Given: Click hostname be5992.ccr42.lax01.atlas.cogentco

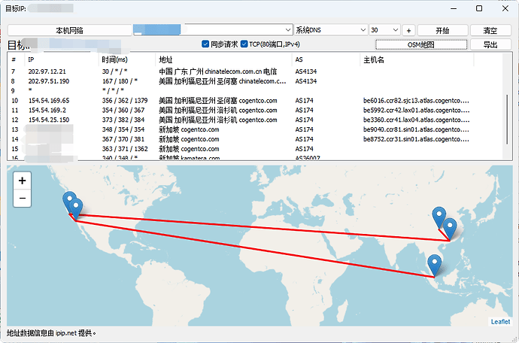Looking at the screenshot, I should point(416,110).
